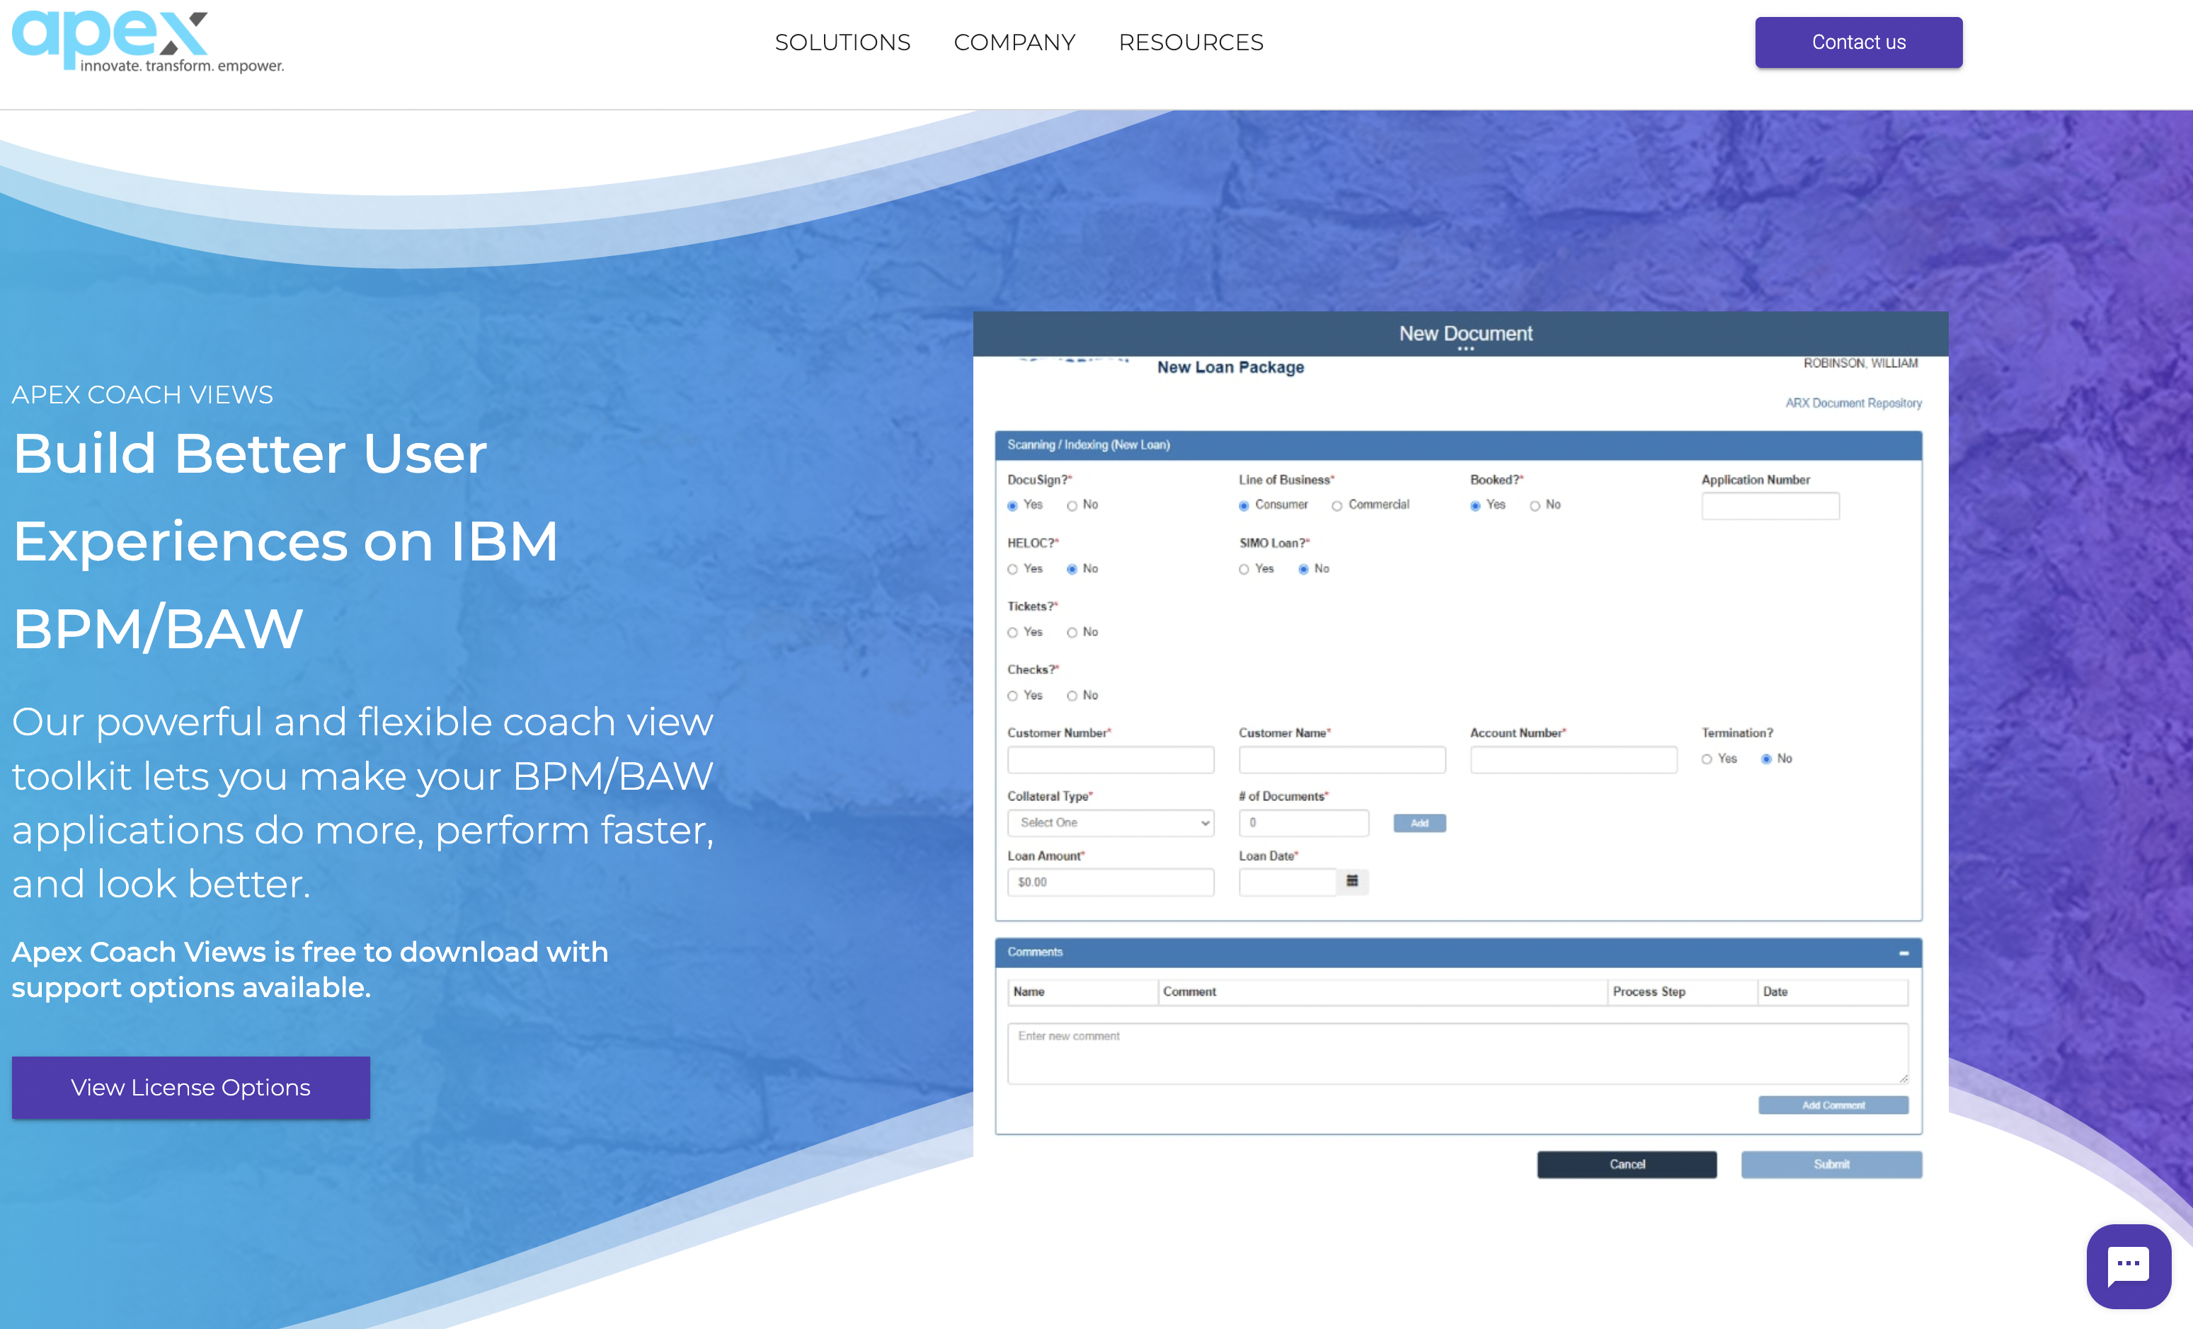Click the Process Step column header
This screenshot has height=1329, width=2193.
pyautogui.click(x=1682, y=992)
